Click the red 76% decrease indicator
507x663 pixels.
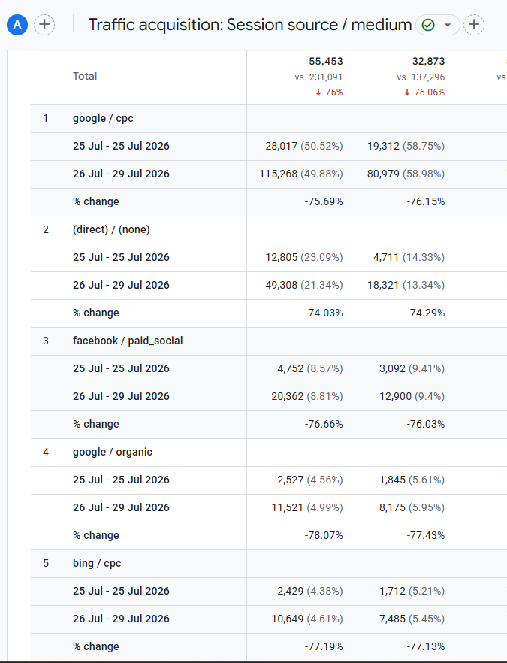click(x=329, y=92)
